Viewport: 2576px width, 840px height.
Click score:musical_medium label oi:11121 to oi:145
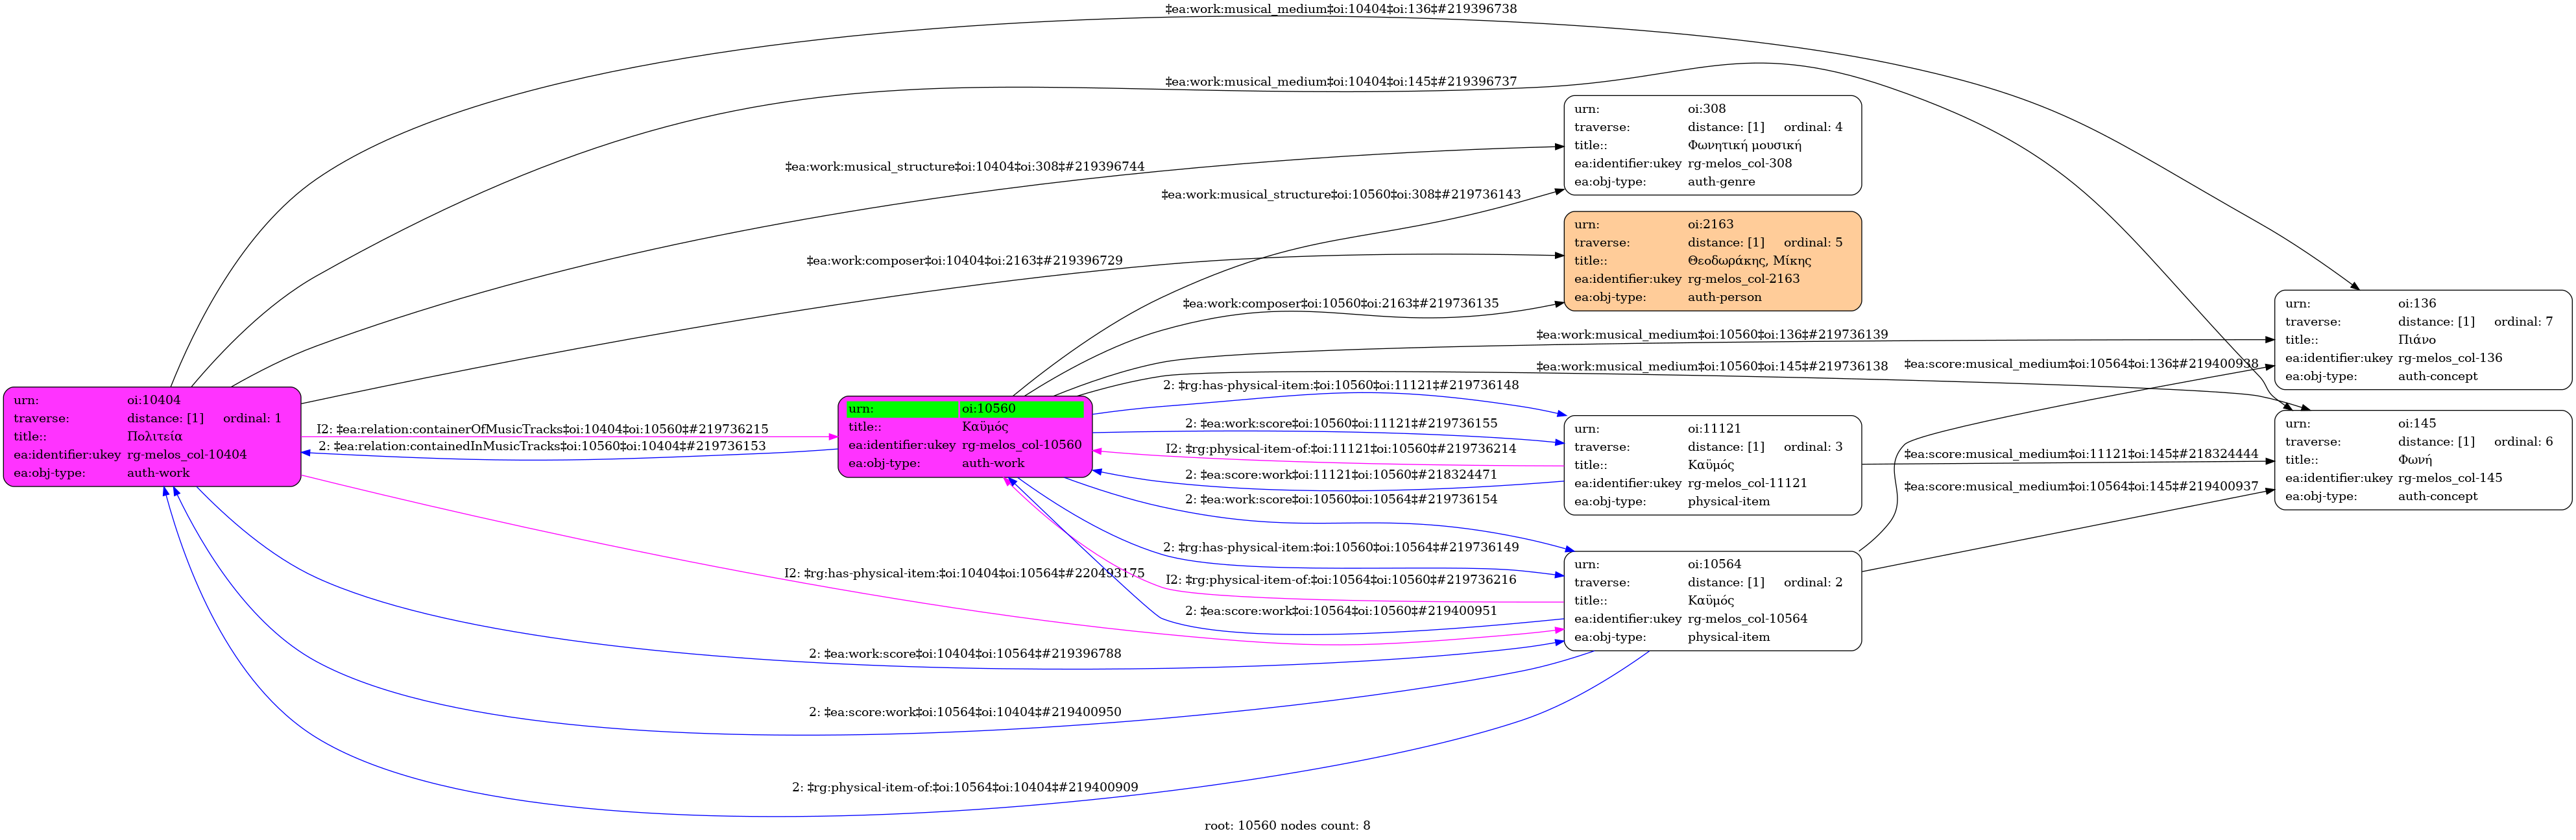pyautogui.click(x=2080, y=454)
